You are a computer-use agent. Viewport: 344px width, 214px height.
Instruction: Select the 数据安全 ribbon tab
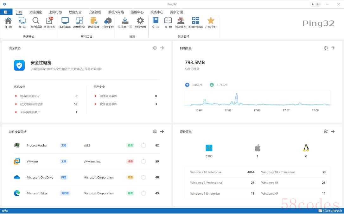[75, 12]
